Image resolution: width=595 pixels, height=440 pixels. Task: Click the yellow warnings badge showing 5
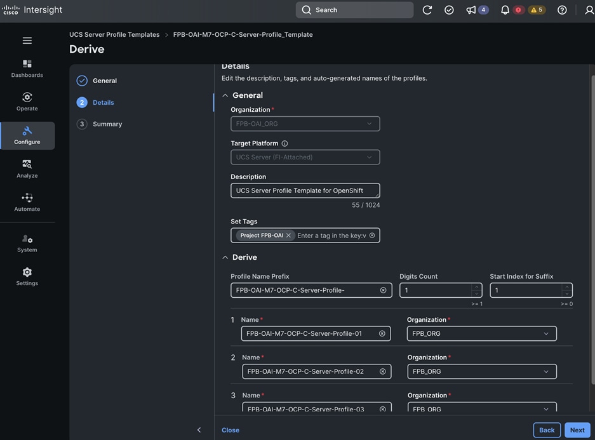click(537, 10)
